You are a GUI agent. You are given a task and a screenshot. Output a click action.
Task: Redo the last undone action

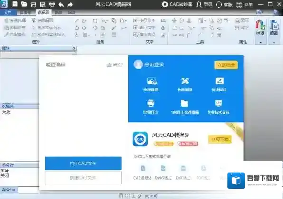(70, 4)
